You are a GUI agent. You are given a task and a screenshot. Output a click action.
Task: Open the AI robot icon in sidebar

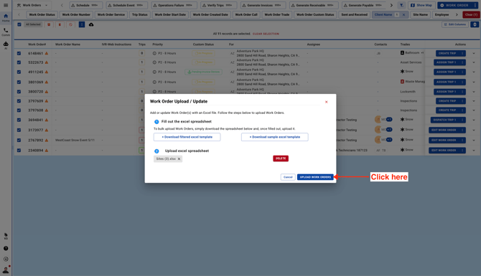click(6, 45)
